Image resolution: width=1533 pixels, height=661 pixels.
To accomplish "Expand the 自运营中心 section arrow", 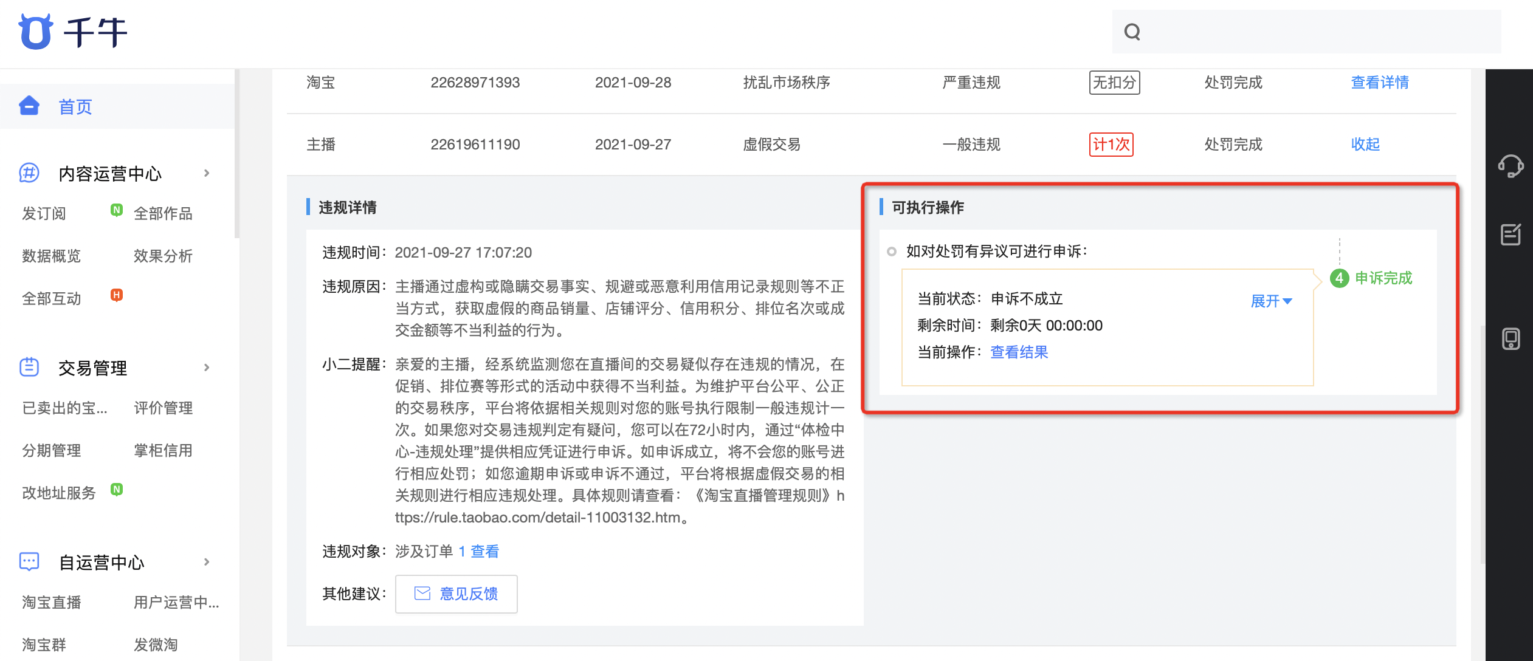I will (207, 562).
